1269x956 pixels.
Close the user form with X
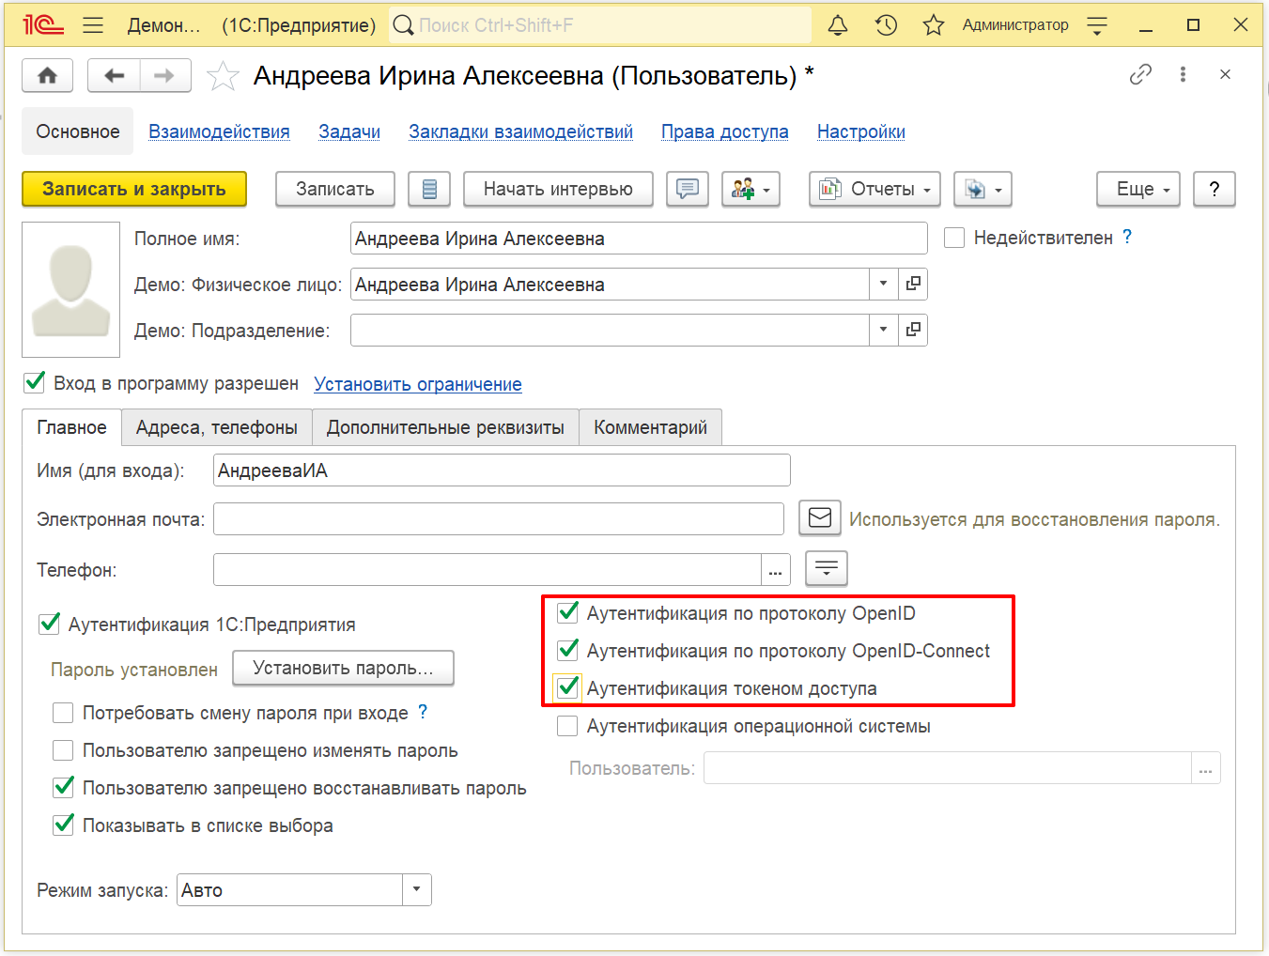coord(1225,74)
